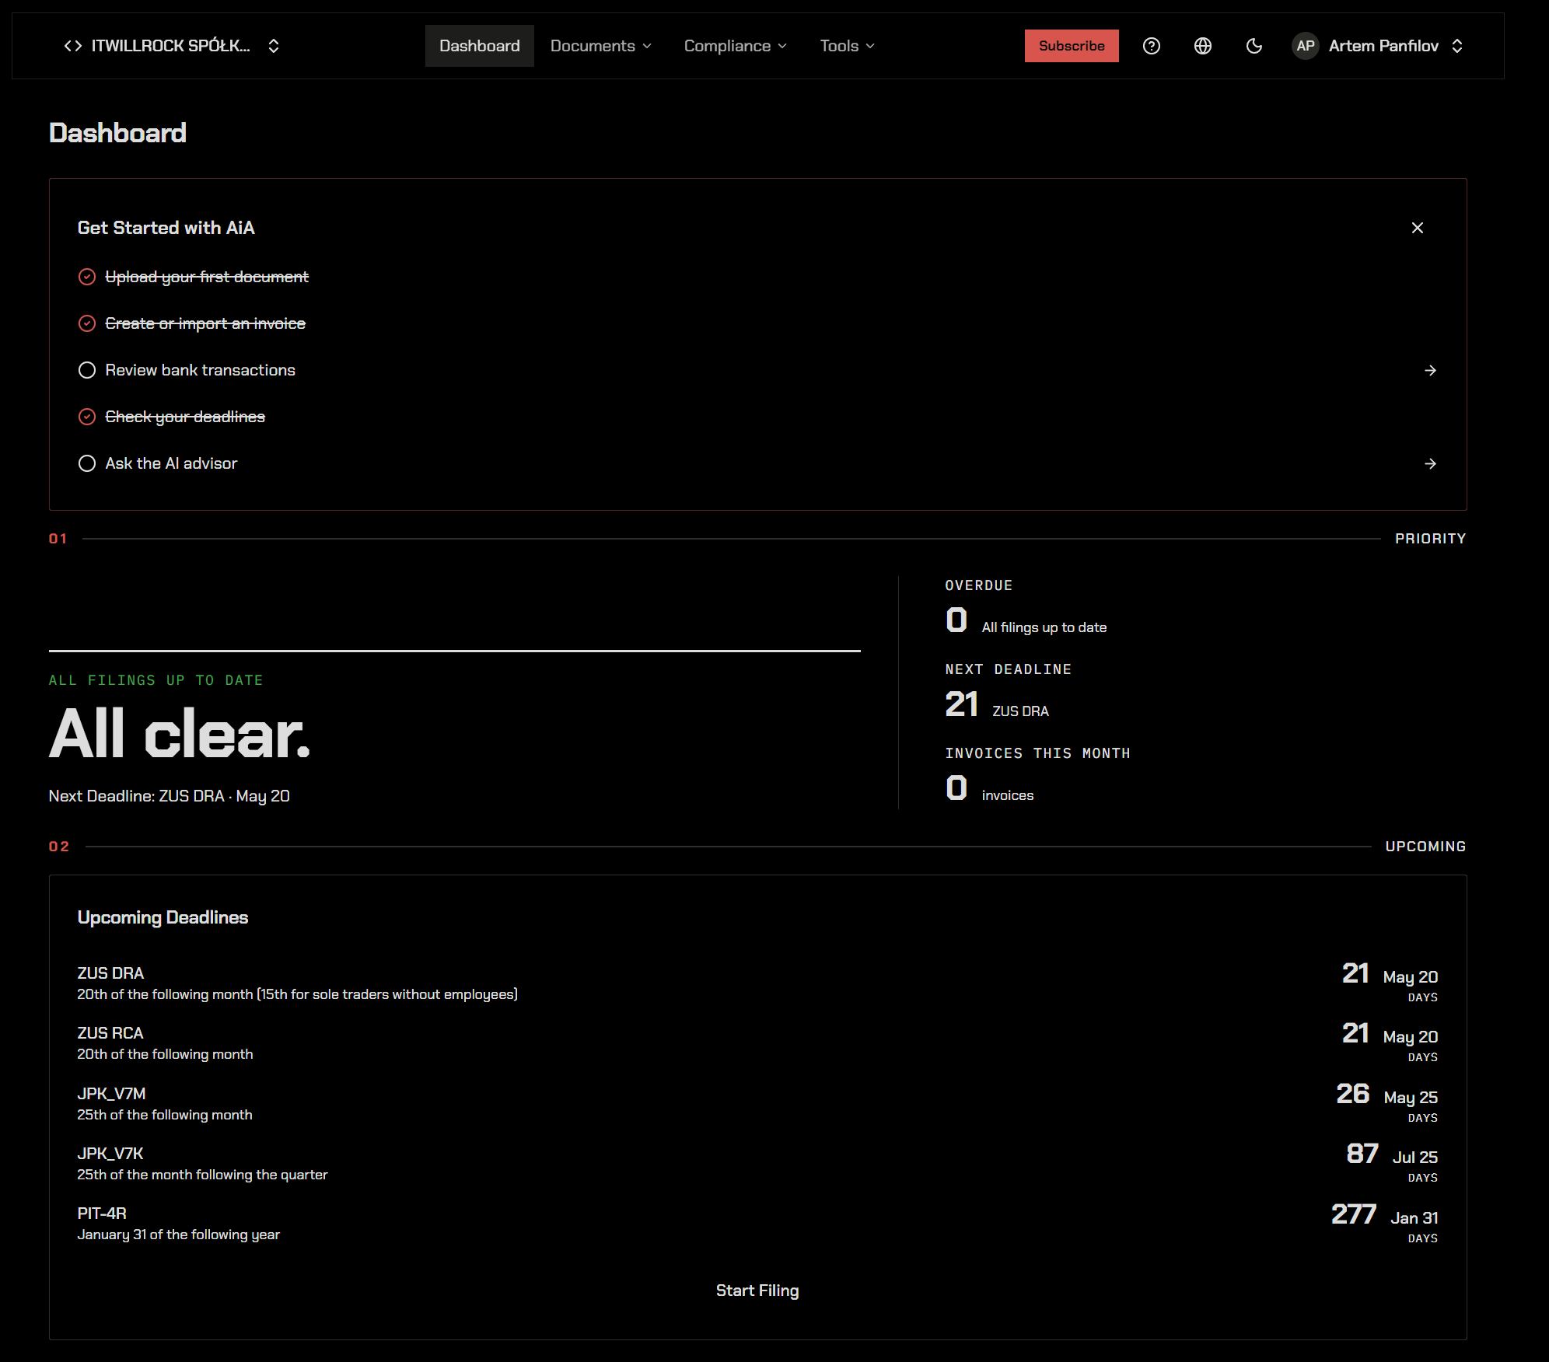Click the AP user avatar
This screenshot has height=1362, width=1549.
(1305, 46)
